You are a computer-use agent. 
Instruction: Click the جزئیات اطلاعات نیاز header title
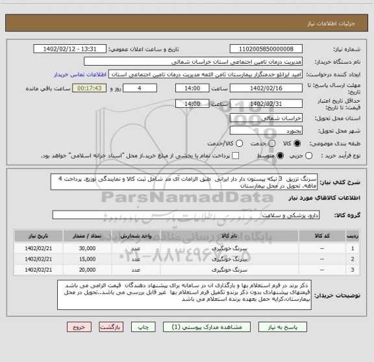[331, 23]
